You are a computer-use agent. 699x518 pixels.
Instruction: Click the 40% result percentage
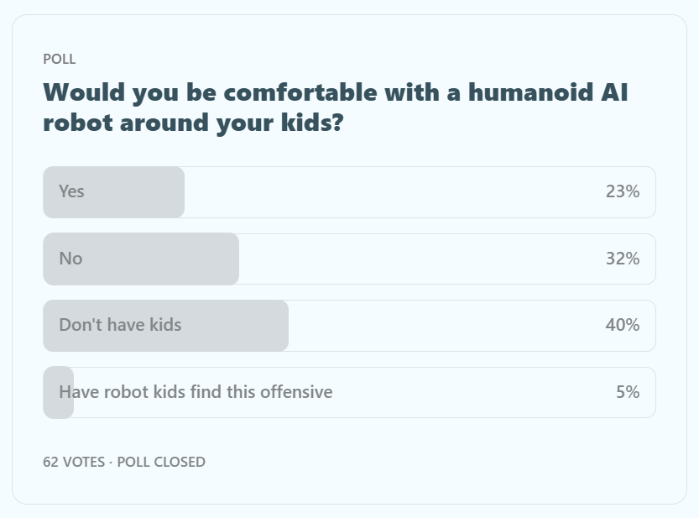click(x=622, y=325)
